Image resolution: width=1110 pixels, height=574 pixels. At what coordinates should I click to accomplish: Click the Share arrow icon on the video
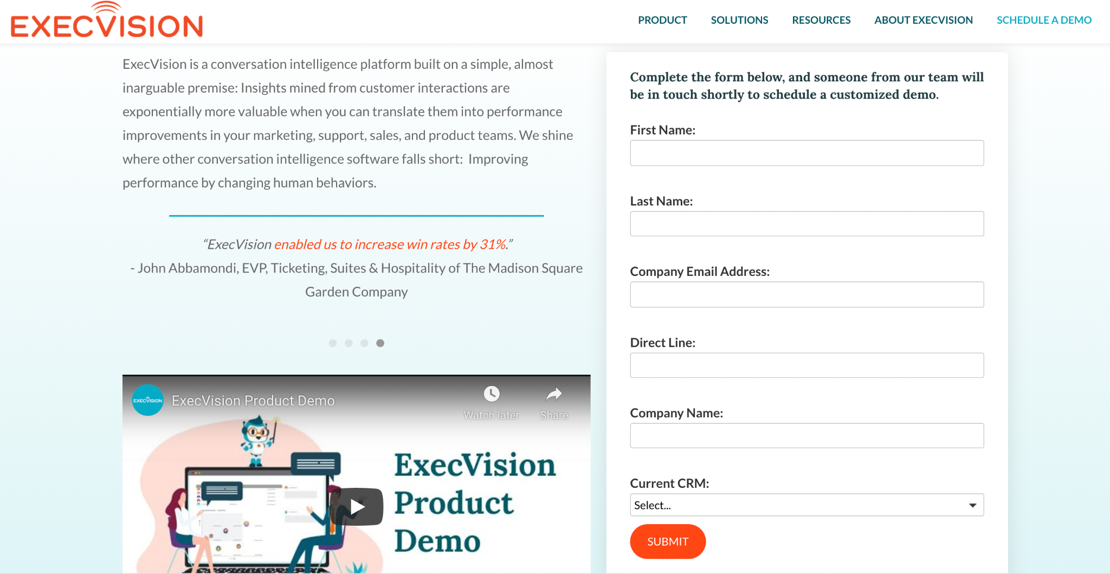(554, 394)
